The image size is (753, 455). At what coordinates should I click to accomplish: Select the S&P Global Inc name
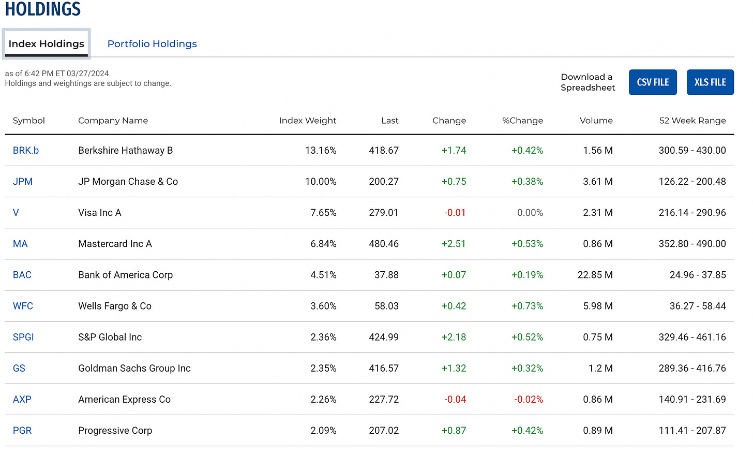(x=110, y=337)
